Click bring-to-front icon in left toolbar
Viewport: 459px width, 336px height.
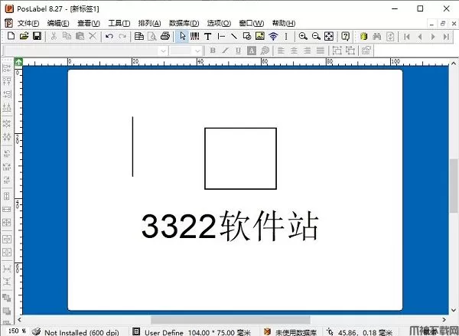click(7, 298)
